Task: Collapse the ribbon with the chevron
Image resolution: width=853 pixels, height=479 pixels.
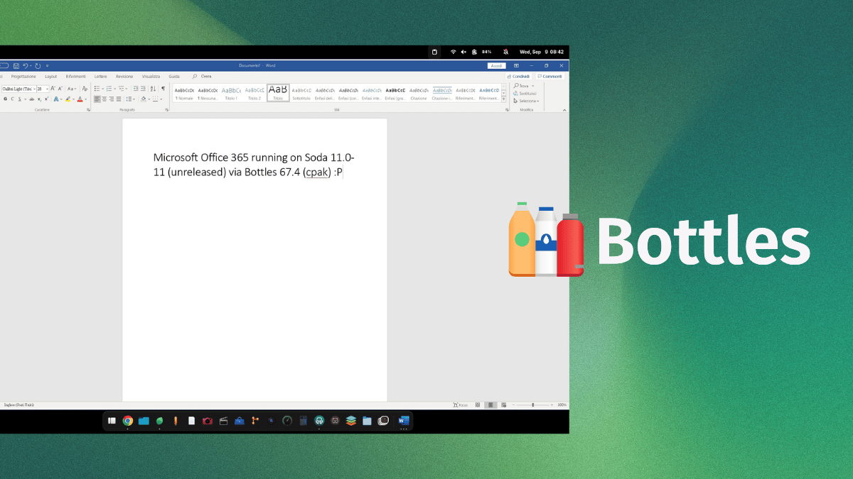Action: (564, 110)
